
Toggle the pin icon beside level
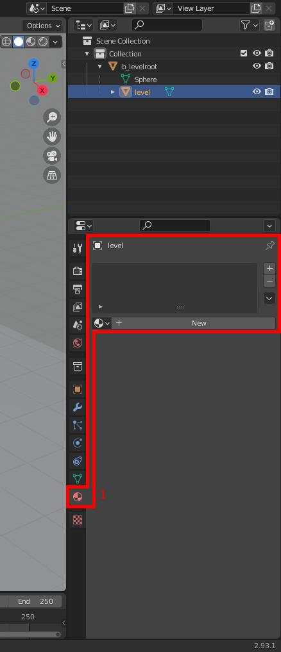(269, 246)
